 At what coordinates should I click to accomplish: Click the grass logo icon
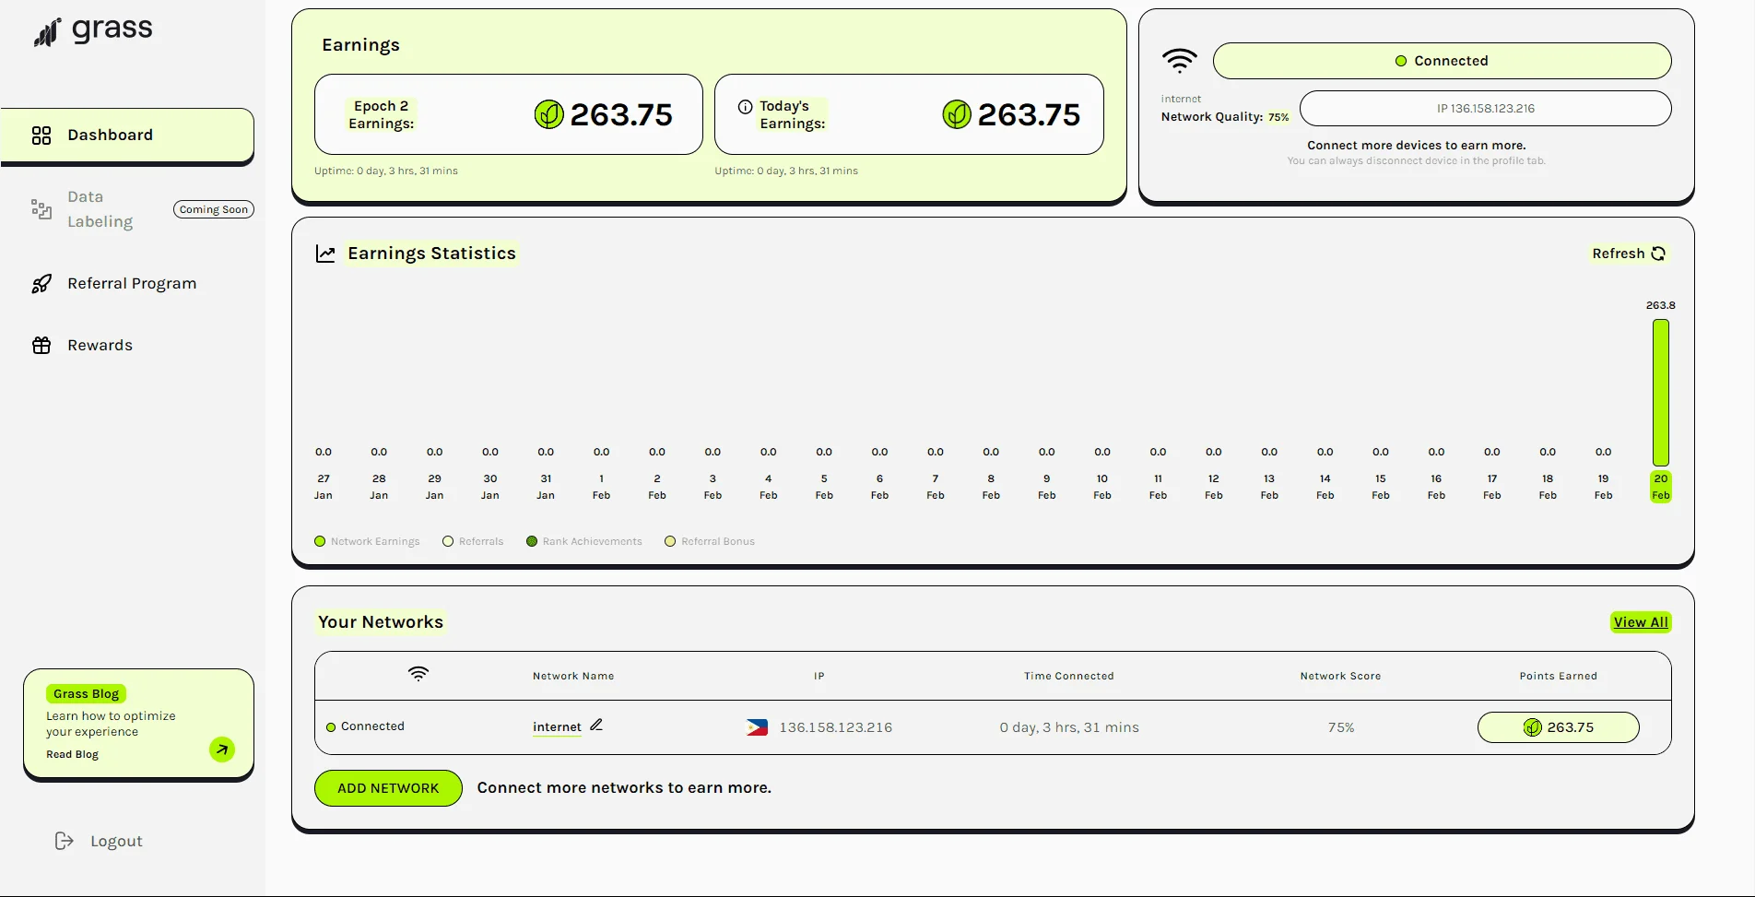[47, 32]
